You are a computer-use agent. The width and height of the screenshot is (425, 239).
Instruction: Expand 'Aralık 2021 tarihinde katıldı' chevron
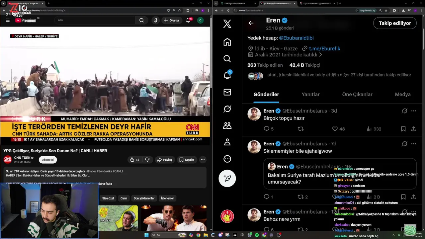tap(321, 55)
